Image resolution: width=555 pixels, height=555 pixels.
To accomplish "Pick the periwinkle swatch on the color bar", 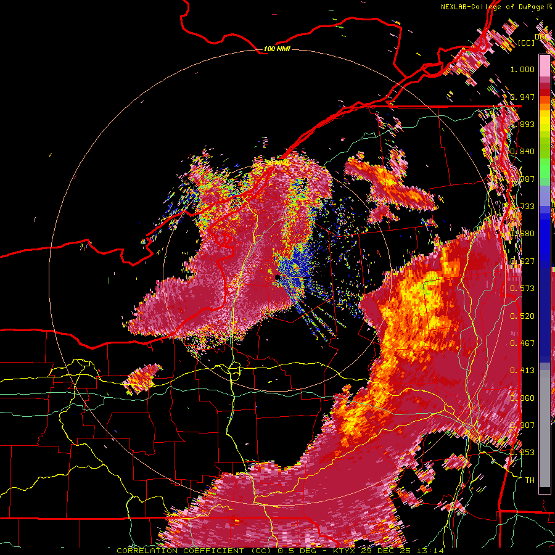I will coord(545,195).
